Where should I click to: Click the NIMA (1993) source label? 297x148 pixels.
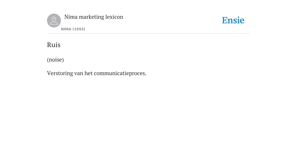tap(73, 29)
